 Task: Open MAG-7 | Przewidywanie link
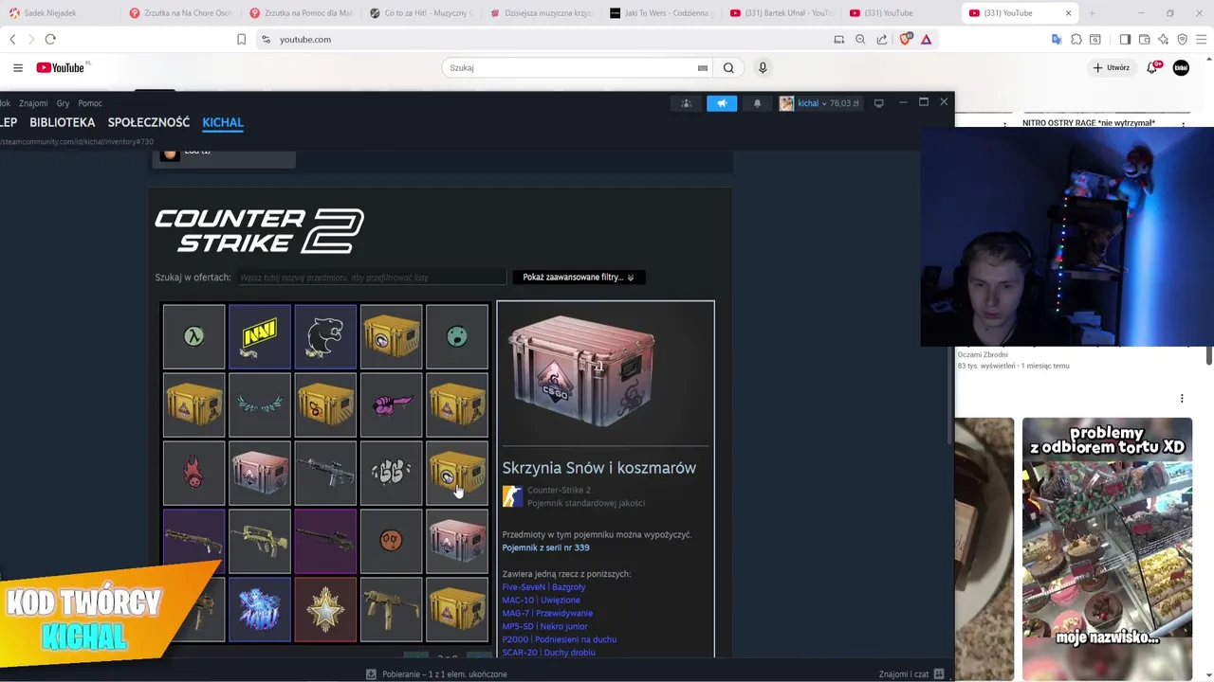pos(547,614)
